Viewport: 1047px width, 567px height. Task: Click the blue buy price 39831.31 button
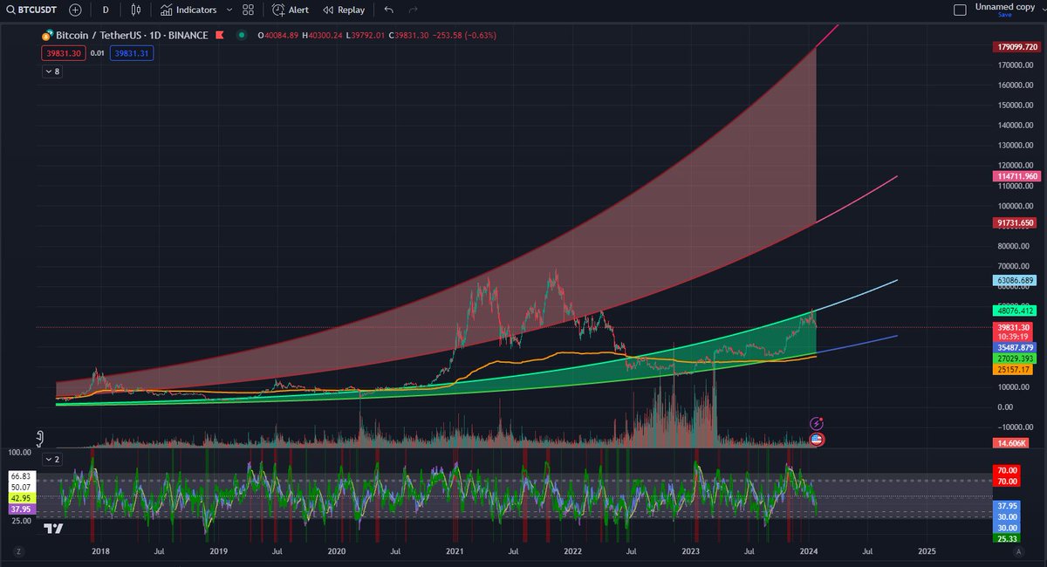[132, 53]
